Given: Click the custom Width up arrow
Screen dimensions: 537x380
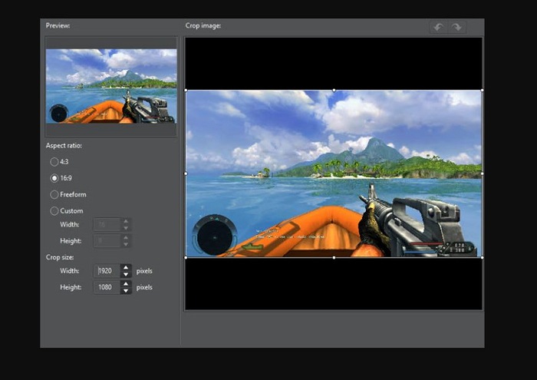Looking at the screenshot, I should pos(126,221).
